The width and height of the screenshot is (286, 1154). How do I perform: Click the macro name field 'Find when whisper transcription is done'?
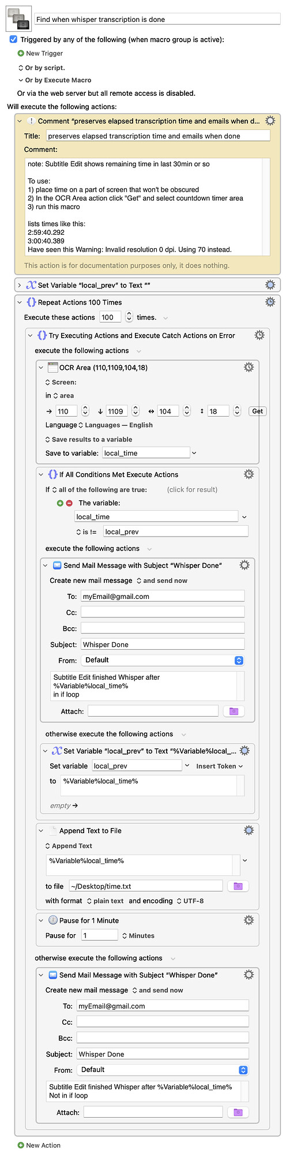coord(157,19)
